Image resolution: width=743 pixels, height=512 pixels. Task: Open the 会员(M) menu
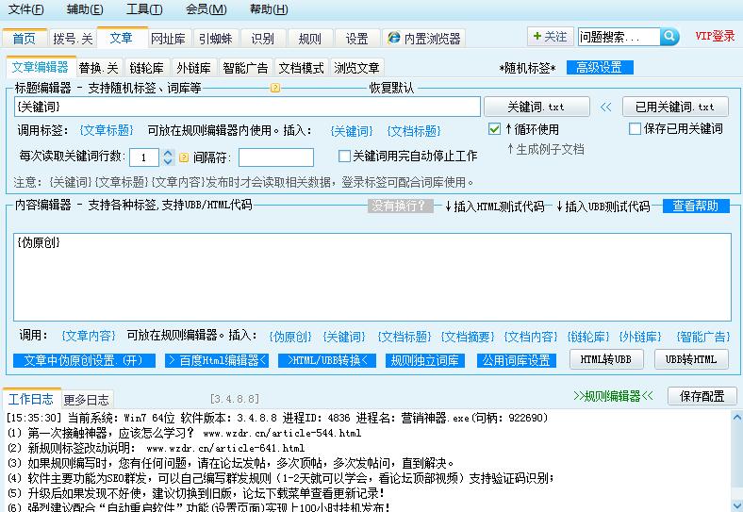point(206,9)
